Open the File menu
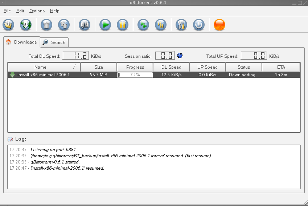This screenshot has width=308, height=206. pyautogui.click(x=7, y=11)
